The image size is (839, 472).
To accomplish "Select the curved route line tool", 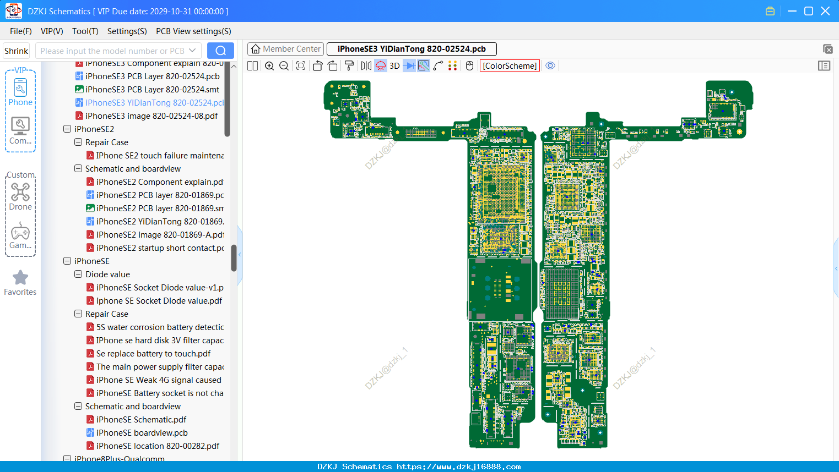I will [439, 65].
